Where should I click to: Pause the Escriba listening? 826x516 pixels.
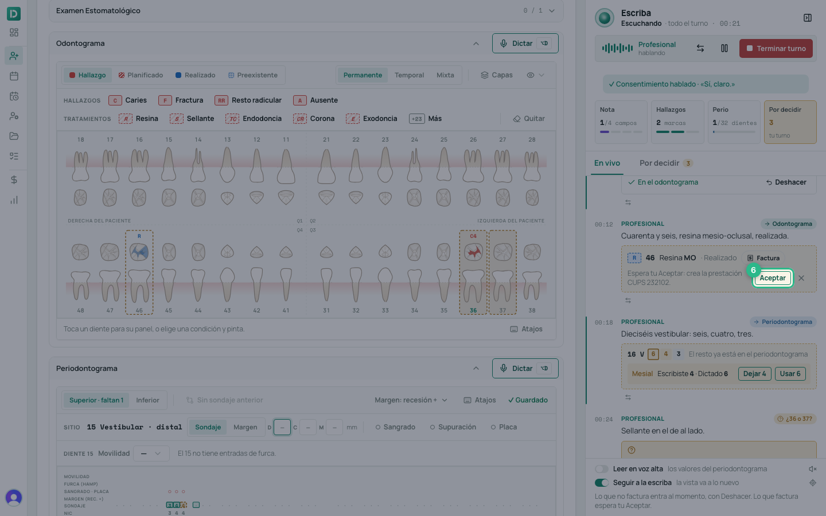tap(724, 48)
